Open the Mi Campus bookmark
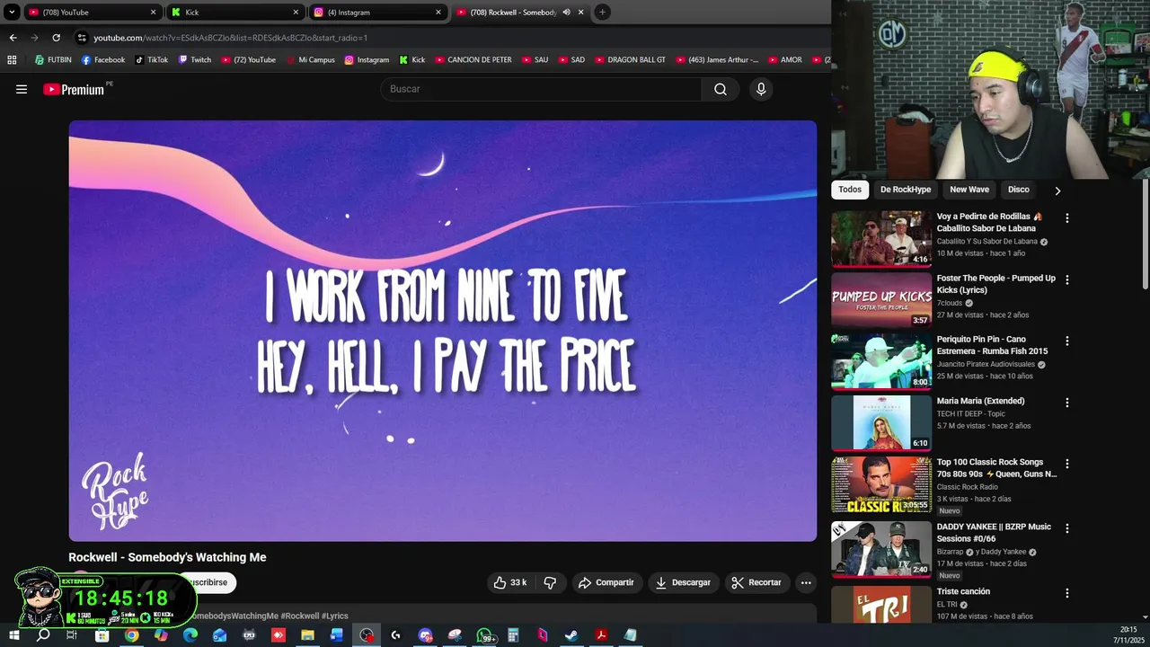Image resolution: width=1150 pixels, height=647 pixels. pos(310,60)
